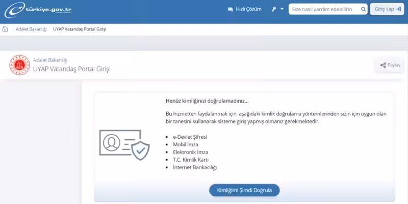Select the İnternet Bankacılığı list item
The image size is (408, 204).
click(195, 167)
